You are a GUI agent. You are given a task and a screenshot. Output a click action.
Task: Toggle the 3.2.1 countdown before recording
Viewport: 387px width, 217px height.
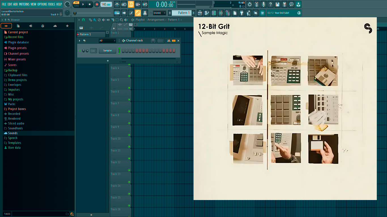[131, 4]
